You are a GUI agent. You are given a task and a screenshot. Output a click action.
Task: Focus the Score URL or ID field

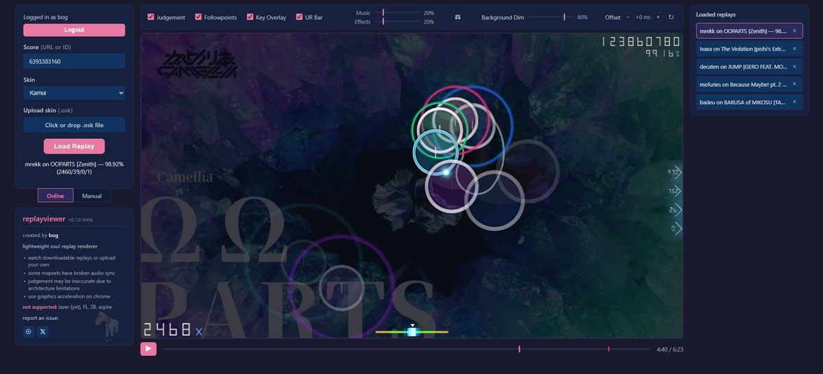coord(74,61)
